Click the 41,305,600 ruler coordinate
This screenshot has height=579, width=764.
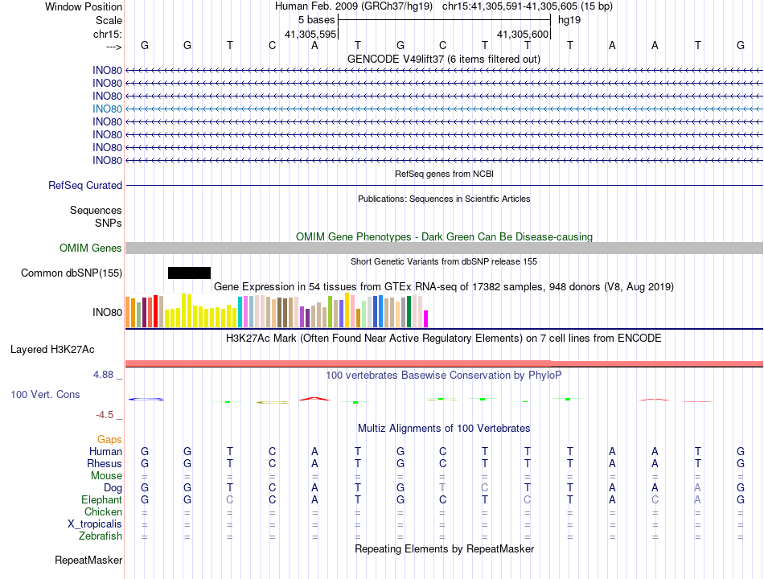pyautogui.click(x=523, y=34)
